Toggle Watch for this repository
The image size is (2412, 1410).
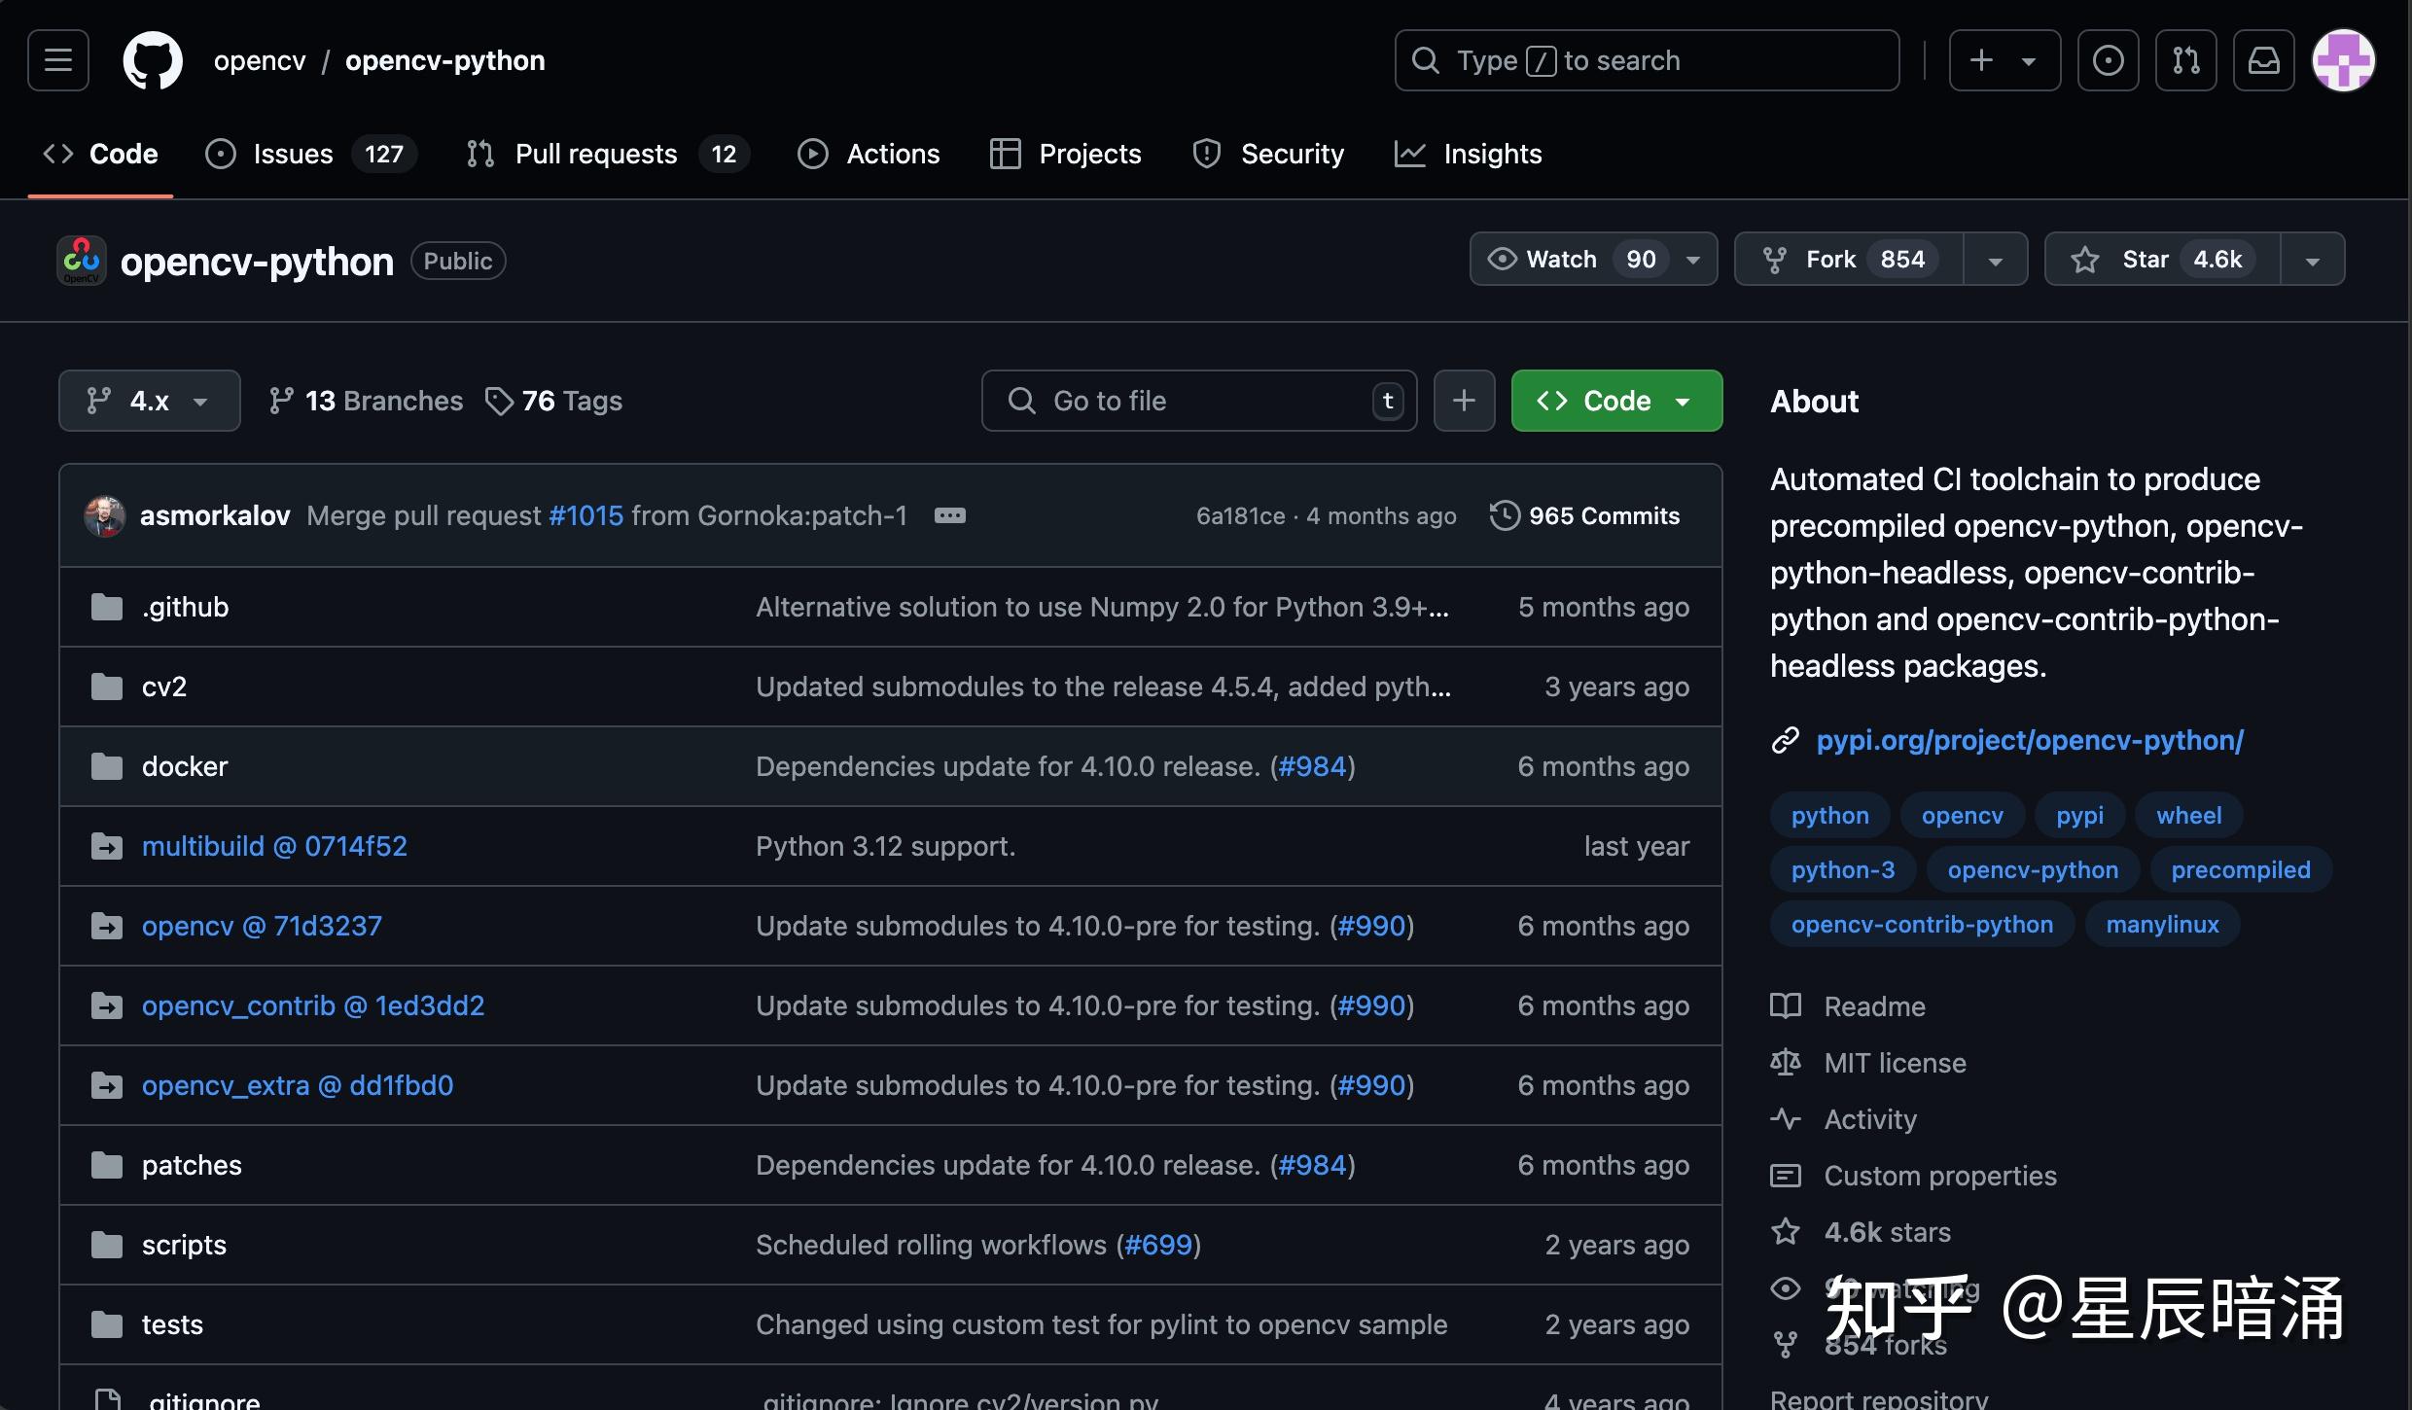1562,260
